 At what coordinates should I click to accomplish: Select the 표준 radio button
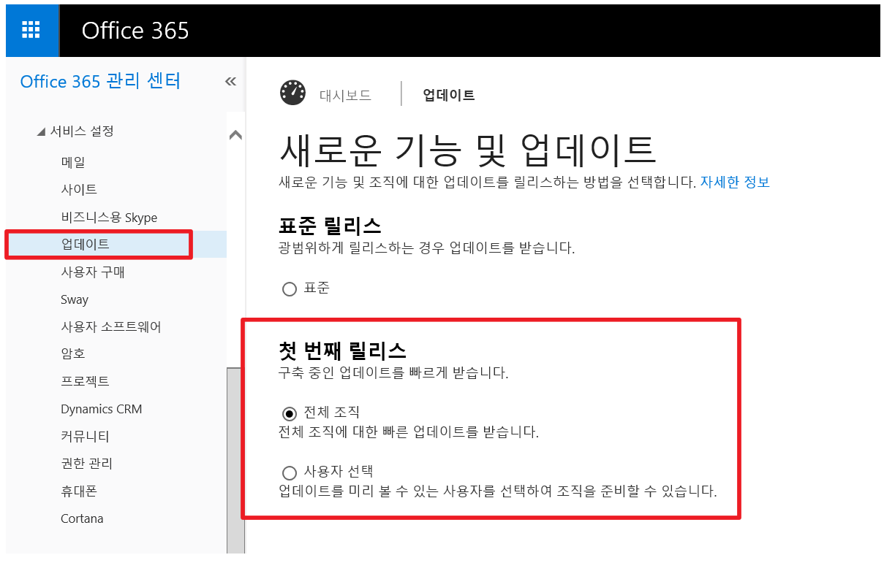pyautogui.click(x=289, y=289)
